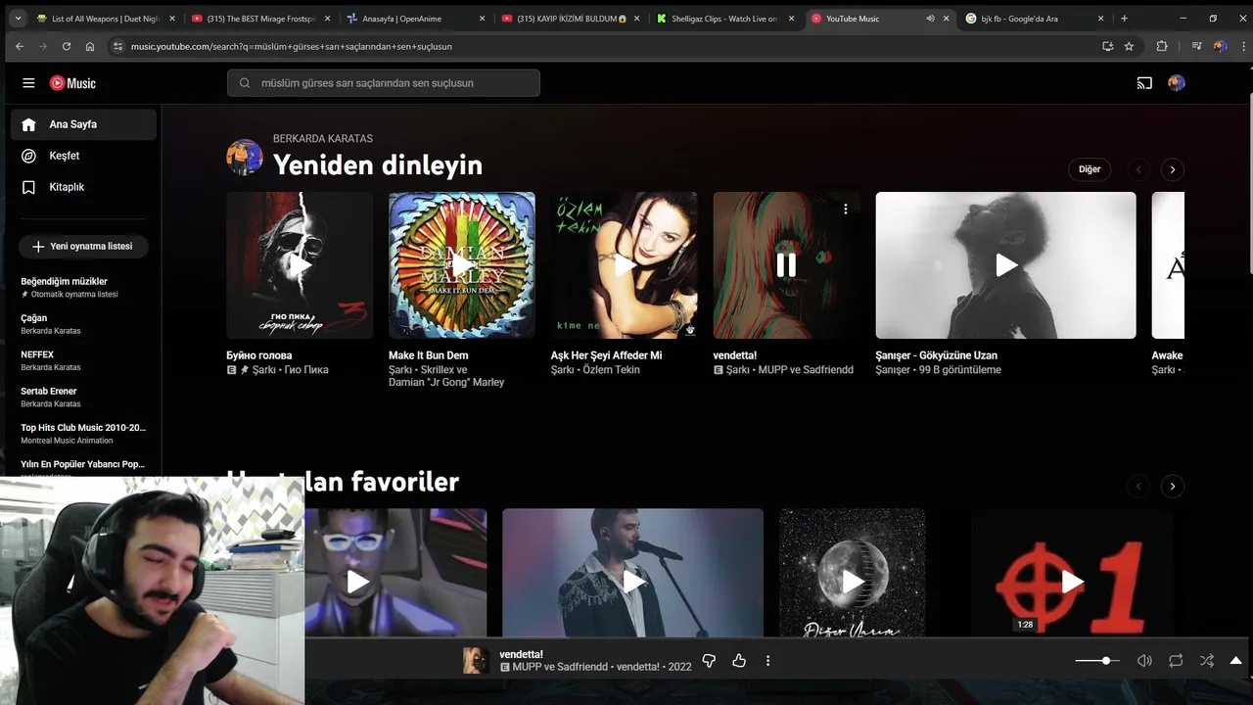Play Şanışer - Gökyüzüne Uzan video

point(1006,265)
